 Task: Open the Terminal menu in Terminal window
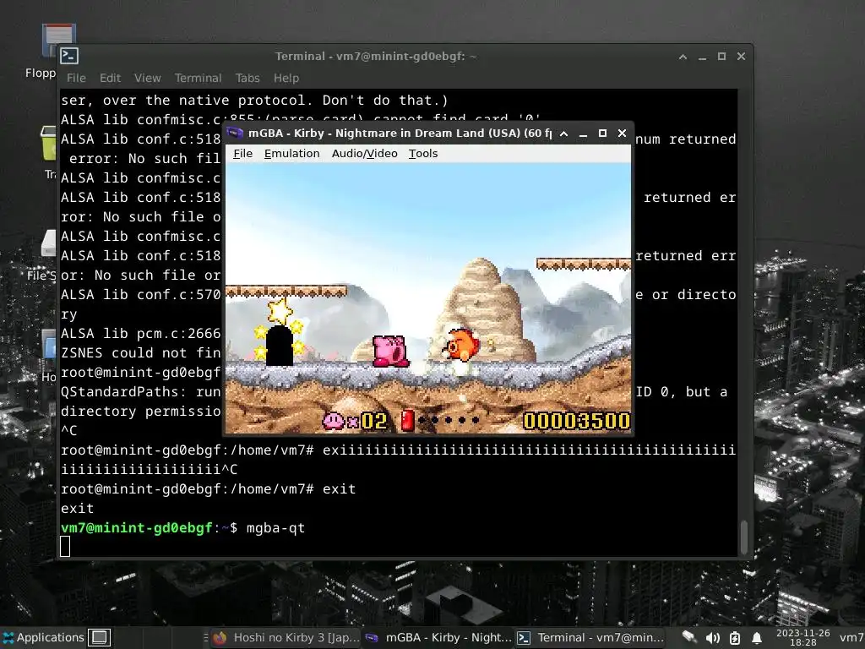point(198,78)
